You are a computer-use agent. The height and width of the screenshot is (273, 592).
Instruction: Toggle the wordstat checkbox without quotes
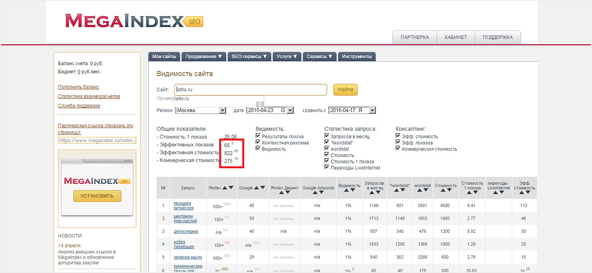327,149
